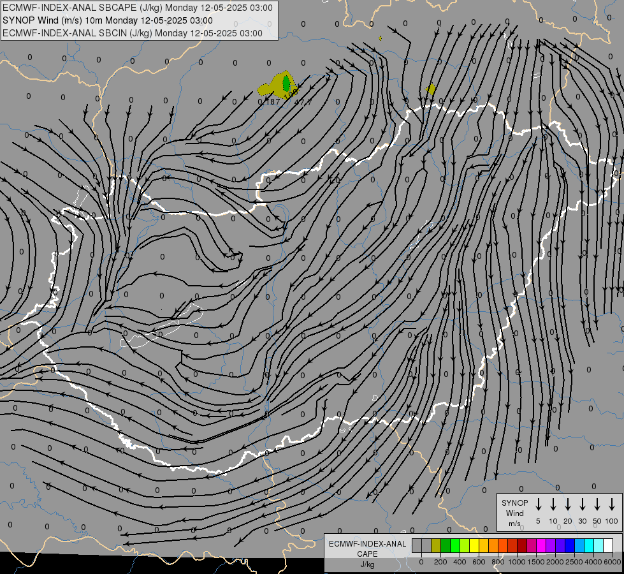
Task: Click the '5' speed label under wind arrows
Action: 538,521
